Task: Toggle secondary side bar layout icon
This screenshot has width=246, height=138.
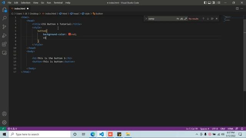Action: coord(213,3)
